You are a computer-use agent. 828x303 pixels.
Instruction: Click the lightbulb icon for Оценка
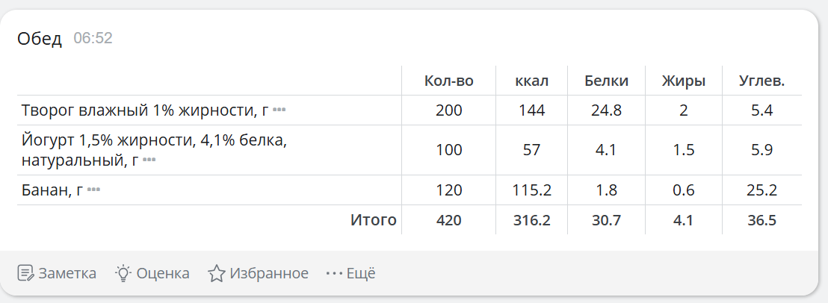coord(123,273)
